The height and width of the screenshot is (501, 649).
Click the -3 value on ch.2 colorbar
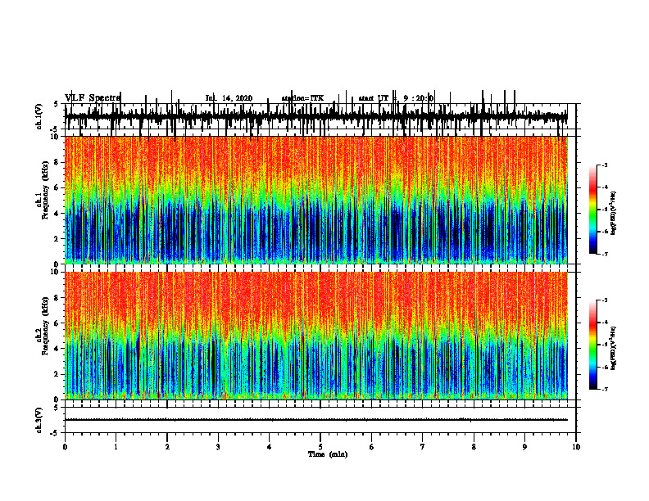click(605, 300)
